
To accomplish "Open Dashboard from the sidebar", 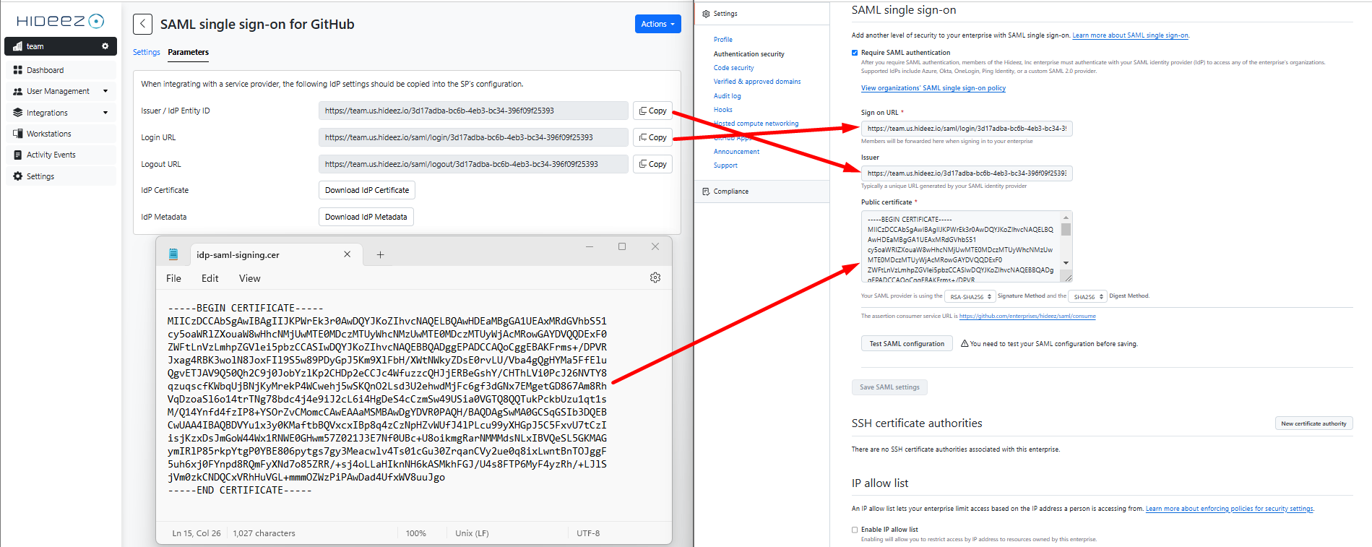I will tap(45, 70).
